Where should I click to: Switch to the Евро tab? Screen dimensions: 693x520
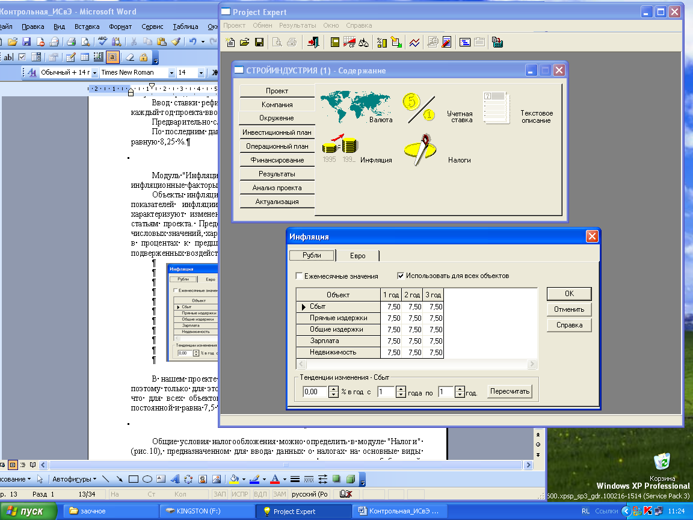[x=357, y=256]
